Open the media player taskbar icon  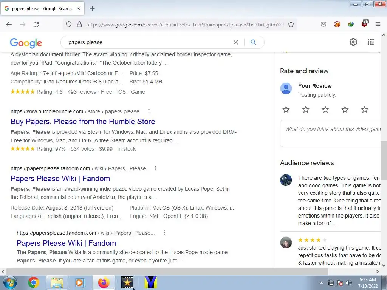point(79,282)
